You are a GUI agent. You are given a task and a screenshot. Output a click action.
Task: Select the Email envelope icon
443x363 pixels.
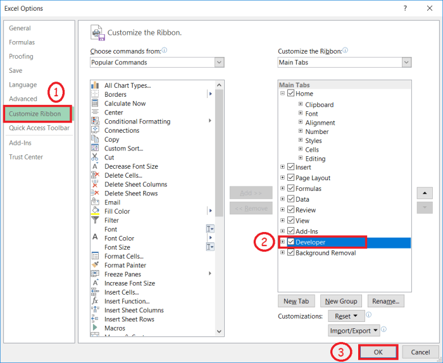pyautogui.click(x=95, y=202)
